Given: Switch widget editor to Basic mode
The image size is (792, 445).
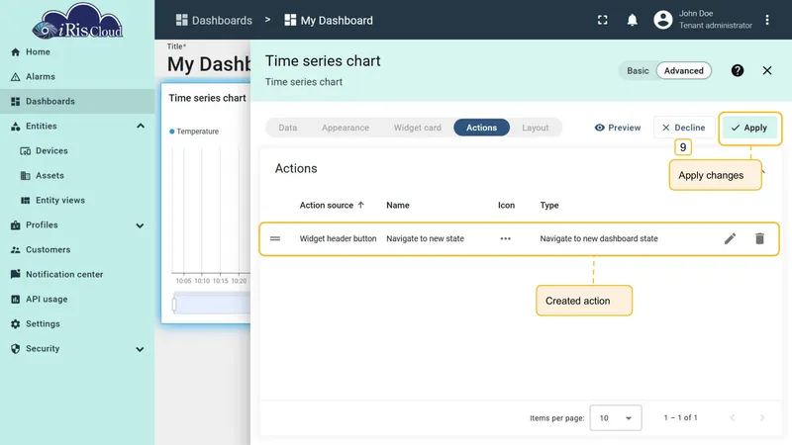Looking at the screenshot, I should tap(638, 70).
